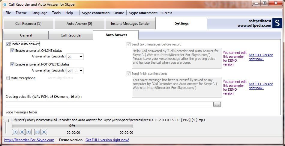Click the www.softpedia.com text
Image resolution: width=285 pixels, height=146 pixels.
254,25
